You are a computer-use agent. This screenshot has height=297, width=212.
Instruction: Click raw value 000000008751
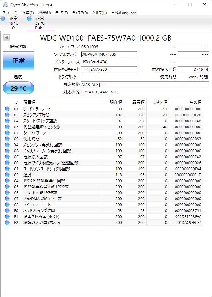point(188,210)
